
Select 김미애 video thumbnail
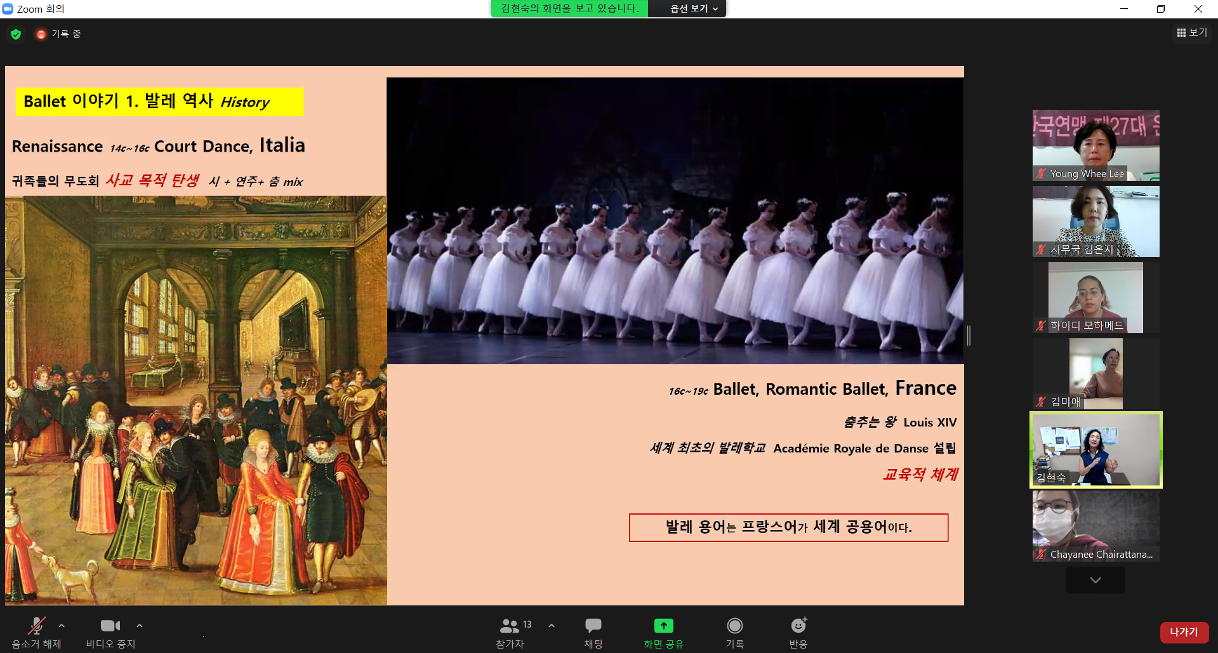(x=1096, y=374)
